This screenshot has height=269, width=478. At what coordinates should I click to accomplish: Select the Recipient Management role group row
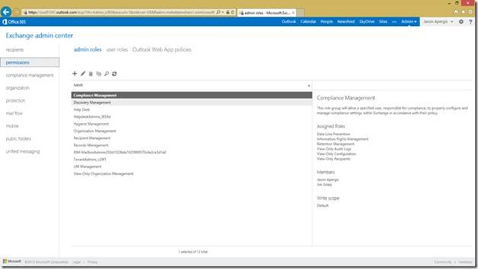191,138
